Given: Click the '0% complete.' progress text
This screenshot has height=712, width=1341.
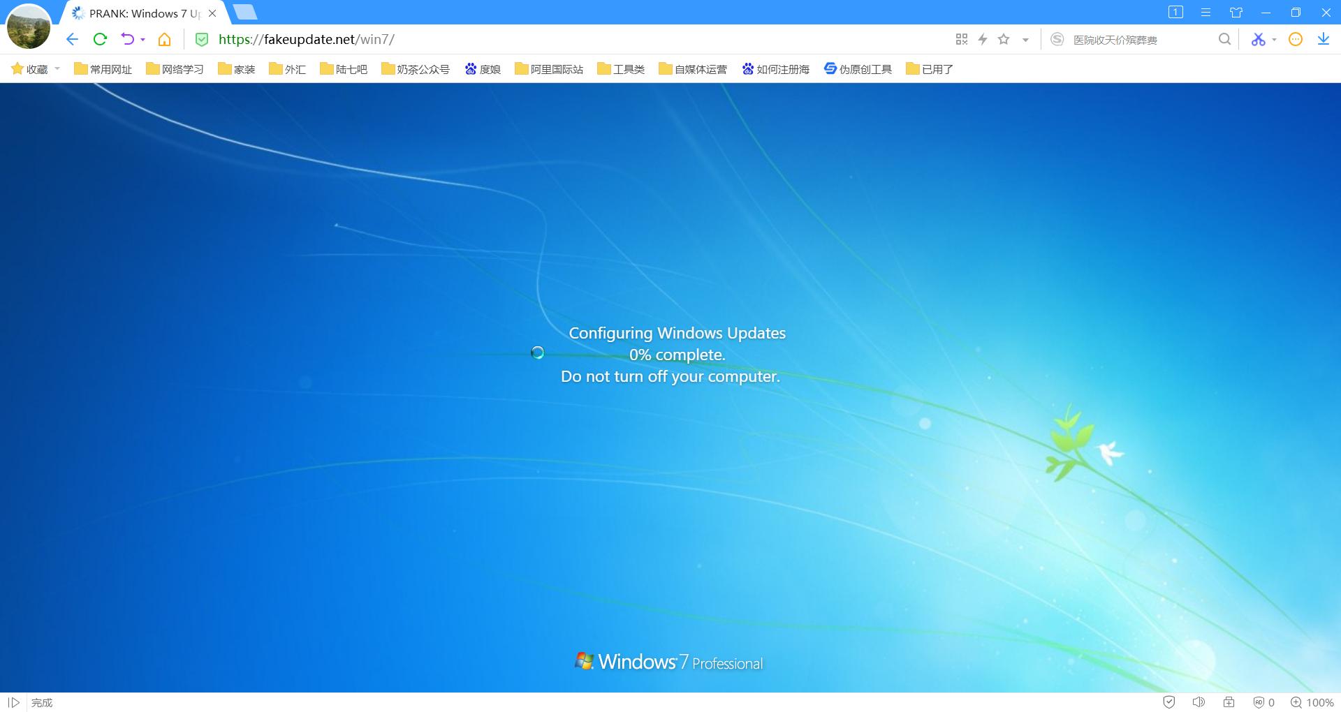Looking at the screenshot, I should tap(677, 355).
